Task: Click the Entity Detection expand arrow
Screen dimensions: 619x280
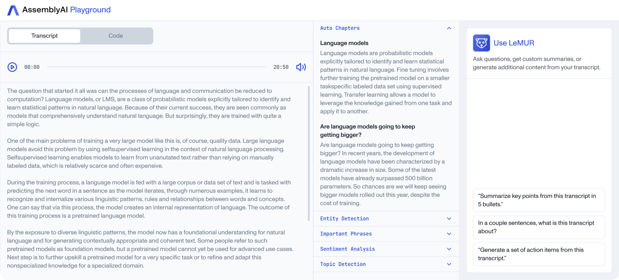Action: tap(449, 218)
